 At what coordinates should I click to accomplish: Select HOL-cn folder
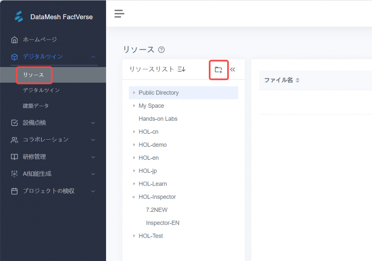(x=149, y=132)
